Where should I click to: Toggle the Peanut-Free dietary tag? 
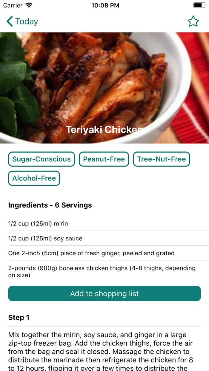pos(104,159)
